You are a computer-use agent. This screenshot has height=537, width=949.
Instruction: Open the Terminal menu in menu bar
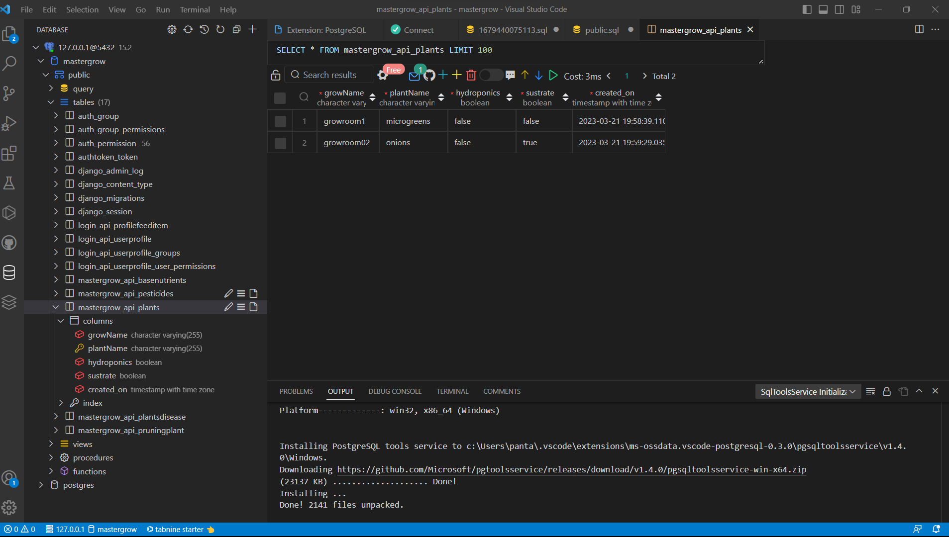pos(195,9)
